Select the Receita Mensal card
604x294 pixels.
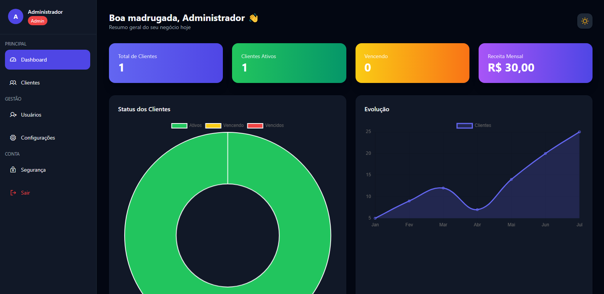click(535, 63)
